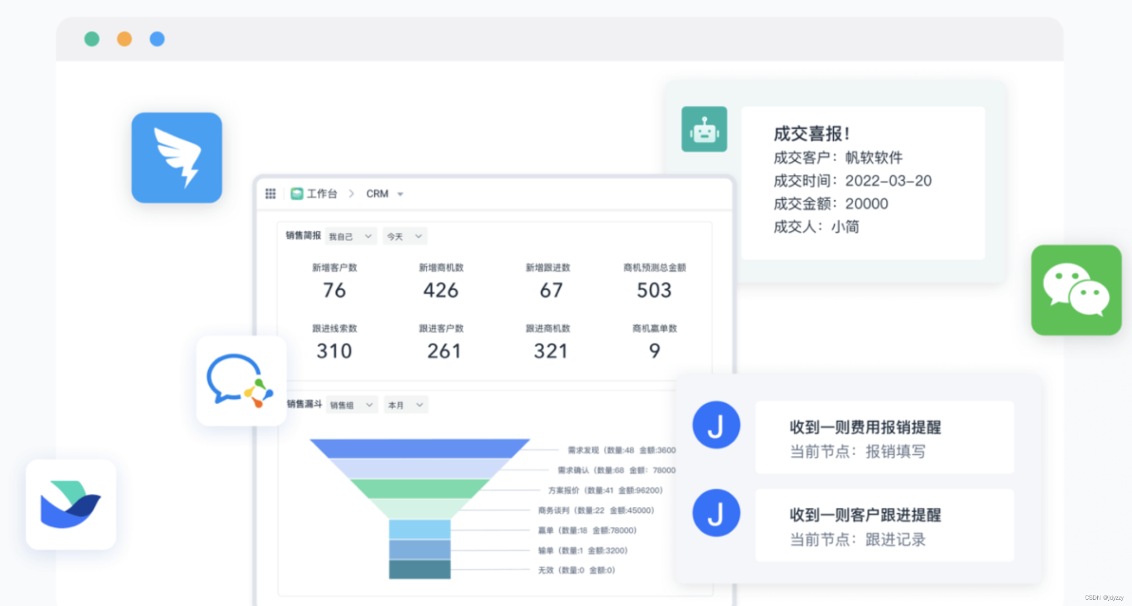
Task: Click the teal robot avatar icon
Action: point(704,129)
